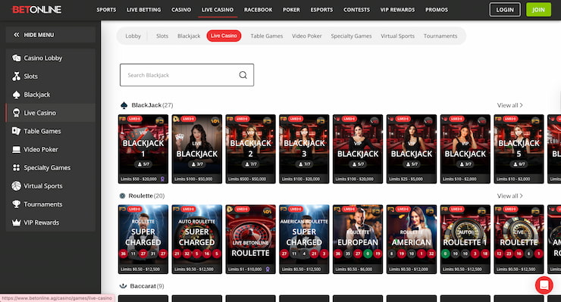Screen dimensions: 561x302
Task: Click the roulette wheel icon beside Roulette heading
Action: (x=122, y=196)
